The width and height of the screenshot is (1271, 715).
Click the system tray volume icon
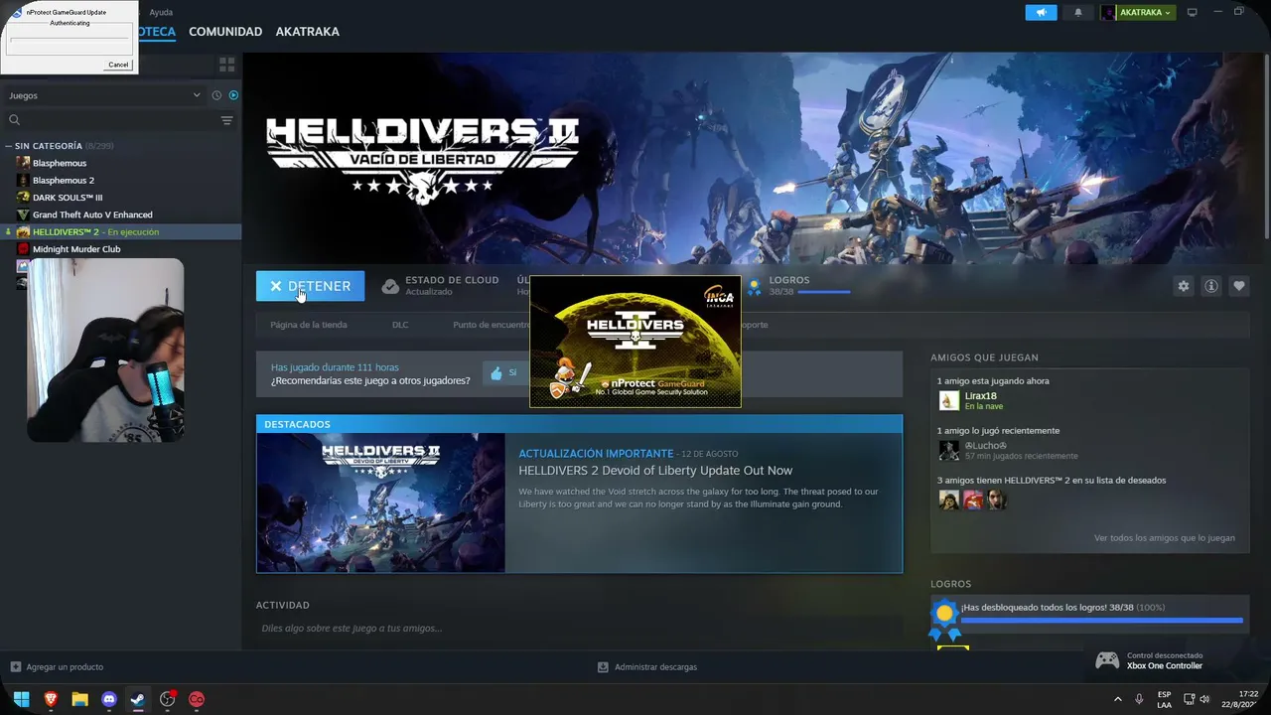click(x=1204, y=699)
